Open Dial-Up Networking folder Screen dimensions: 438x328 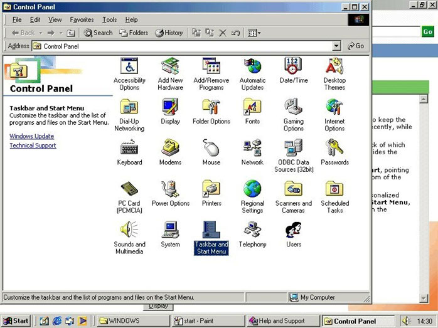point(129,107)
